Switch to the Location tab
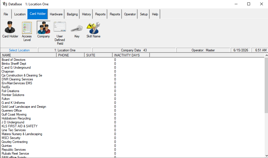Image resolution: width=268 pixels, height=158 pixels. (20, 14)
